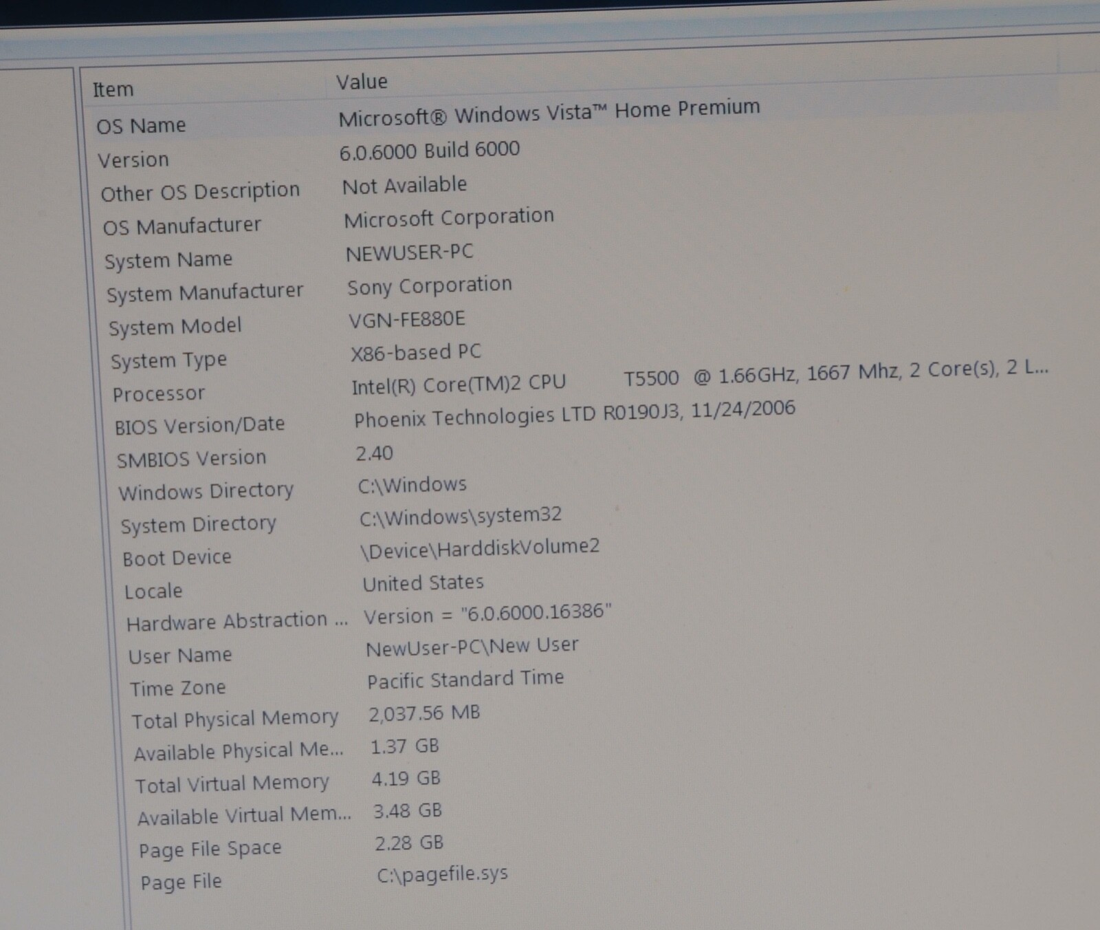
Task: Click the Item column header
Action: pyautogui.click(x=113, y=89)
